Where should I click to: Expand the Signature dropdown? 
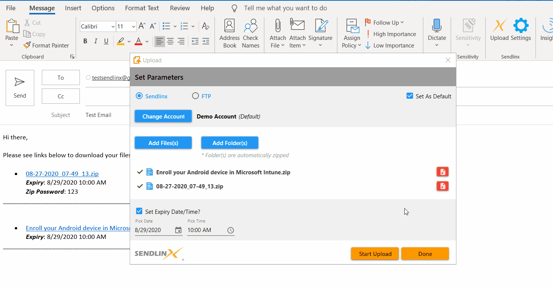tap(320, 46)
